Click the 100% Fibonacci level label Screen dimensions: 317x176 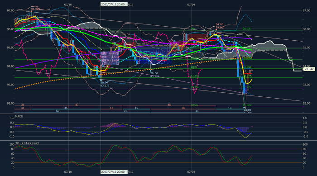pyautogui.click(x=194, y=105)
